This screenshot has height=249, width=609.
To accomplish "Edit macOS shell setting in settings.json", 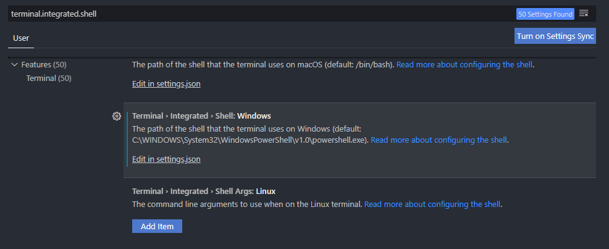I will (x=166, y=83).
